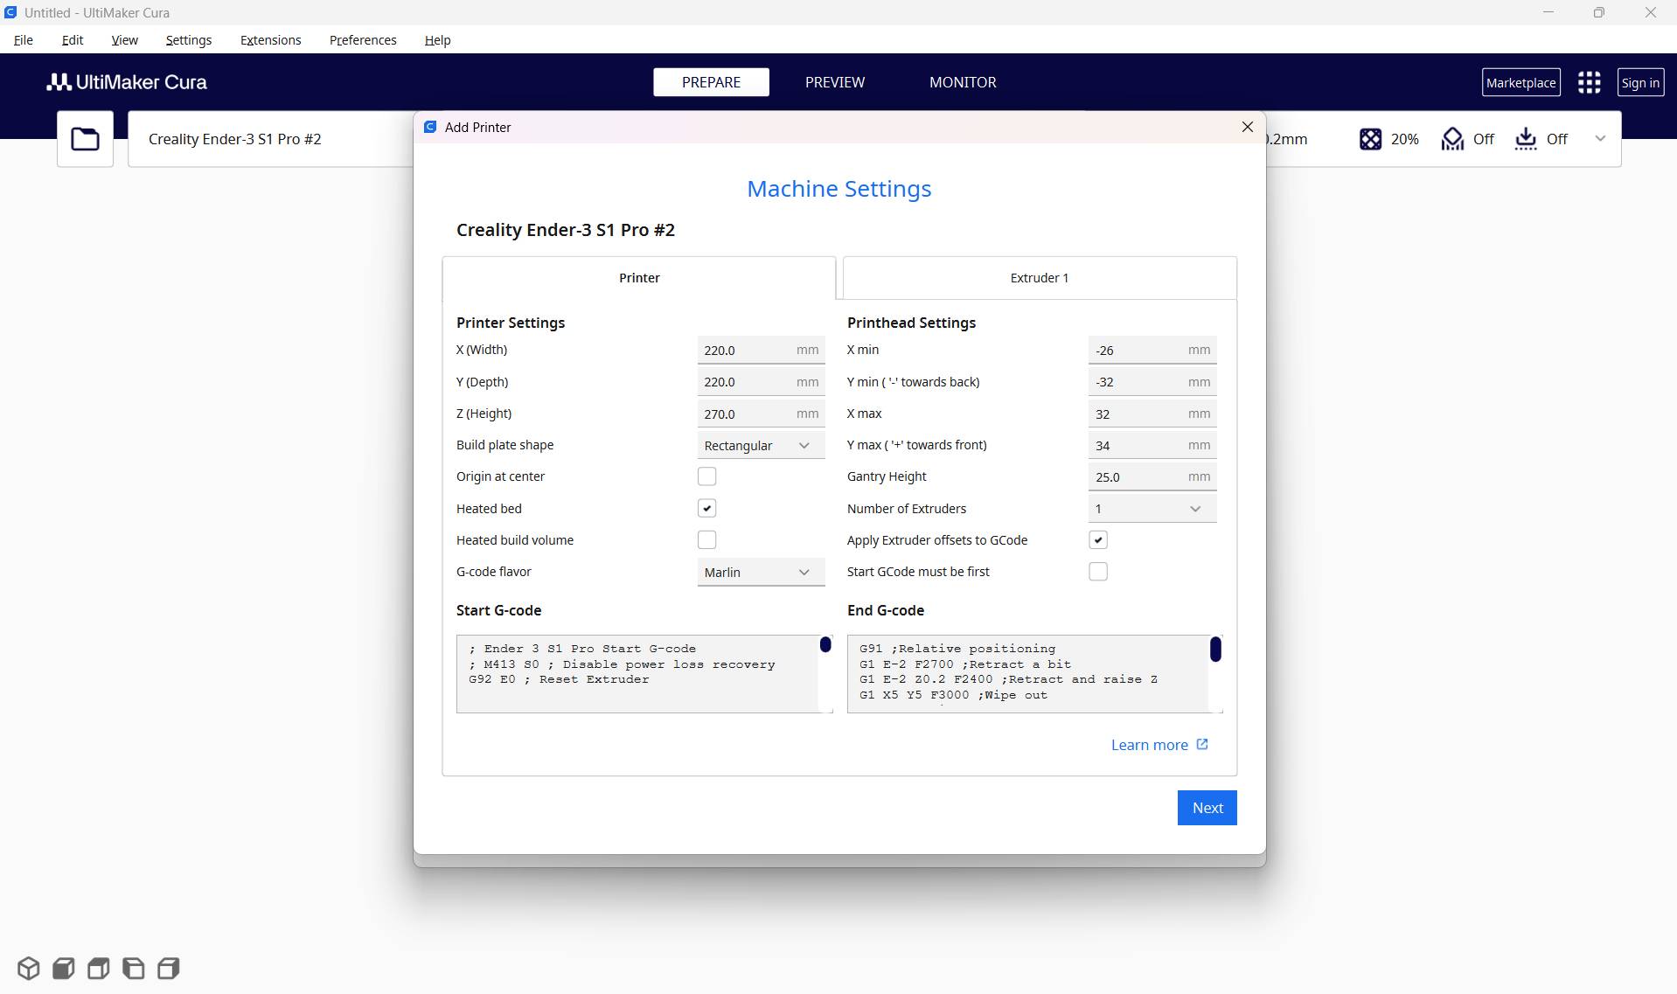Open the Number of Extruders dropdown
Image resolution: width=1677 pixels, height=994 pixels.
(1152, 509)
